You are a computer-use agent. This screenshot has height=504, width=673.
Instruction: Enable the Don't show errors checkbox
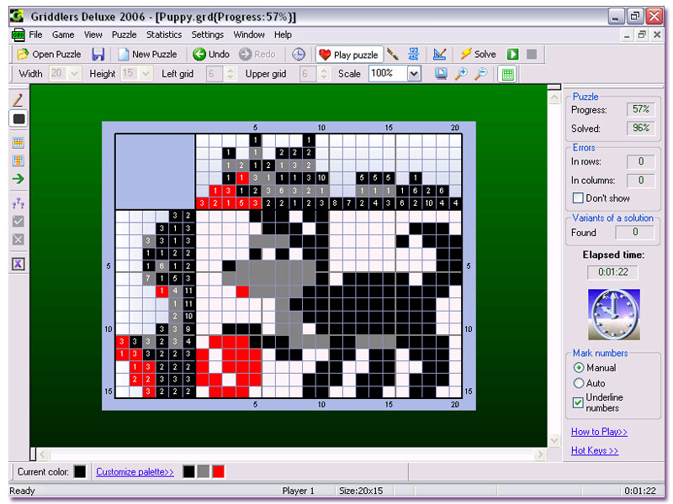tap(578, 198)
